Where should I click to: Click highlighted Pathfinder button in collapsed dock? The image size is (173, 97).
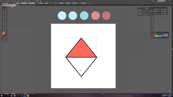click(x=157, y=13)
